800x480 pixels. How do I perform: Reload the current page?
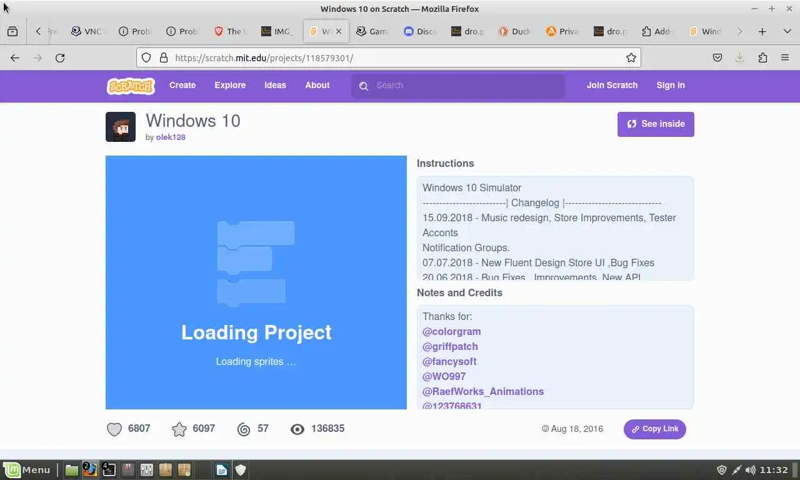click(60, 57)
